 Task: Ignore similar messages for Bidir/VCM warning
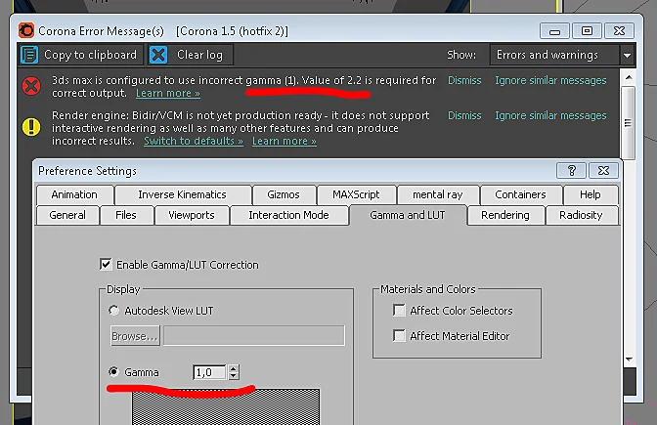(x=550, y=115)
